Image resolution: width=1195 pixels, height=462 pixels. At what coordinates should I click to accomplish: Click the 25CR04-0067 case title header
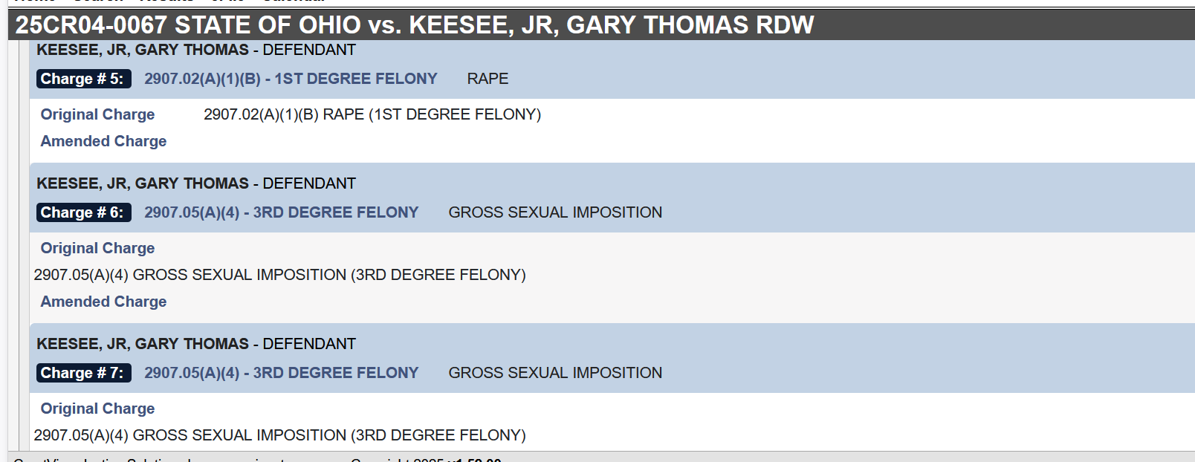click(x=415, y=25)
